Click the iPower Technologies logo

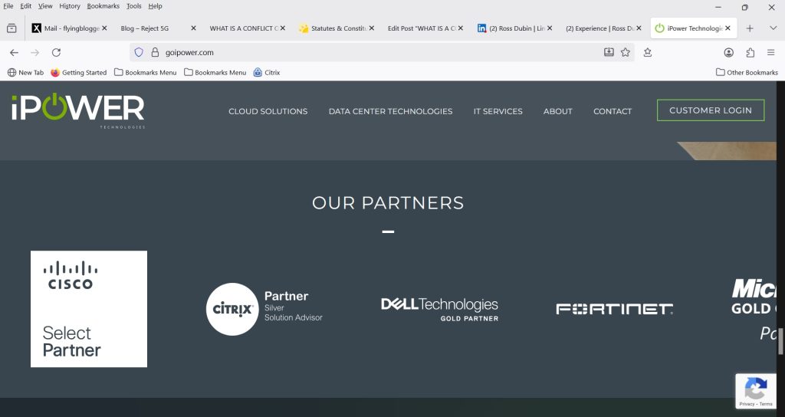point(77,110)
